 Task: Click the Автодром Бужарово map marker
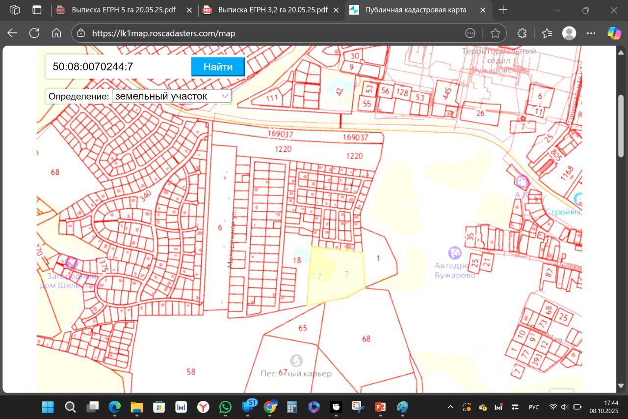455,253
